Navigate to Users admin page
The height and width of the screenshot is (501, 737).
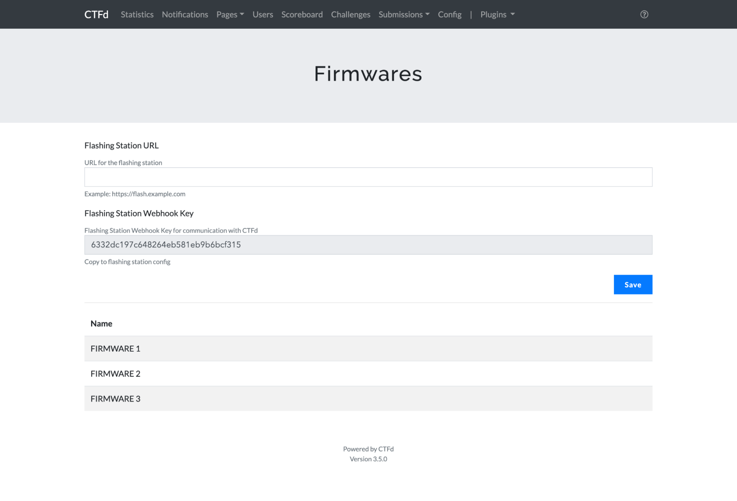point(263,14)
